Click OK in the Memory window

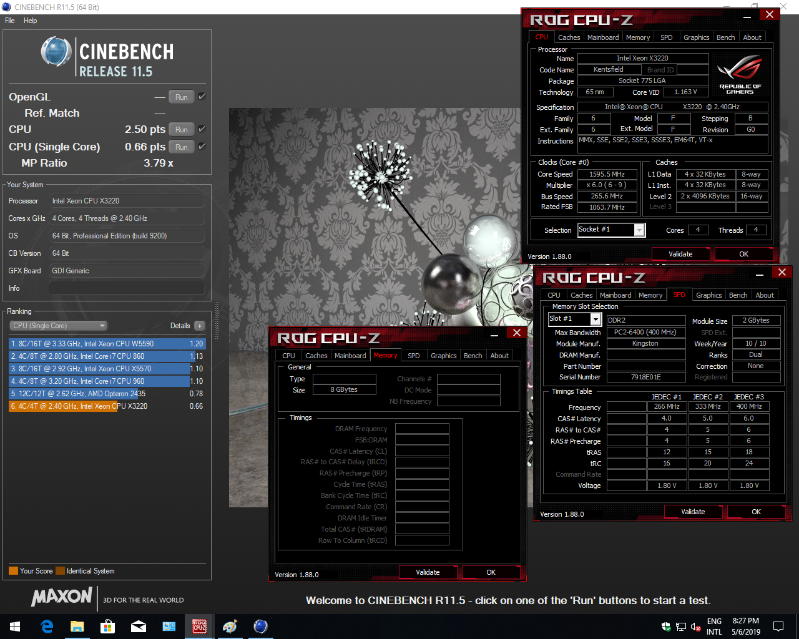pos(491,572)
